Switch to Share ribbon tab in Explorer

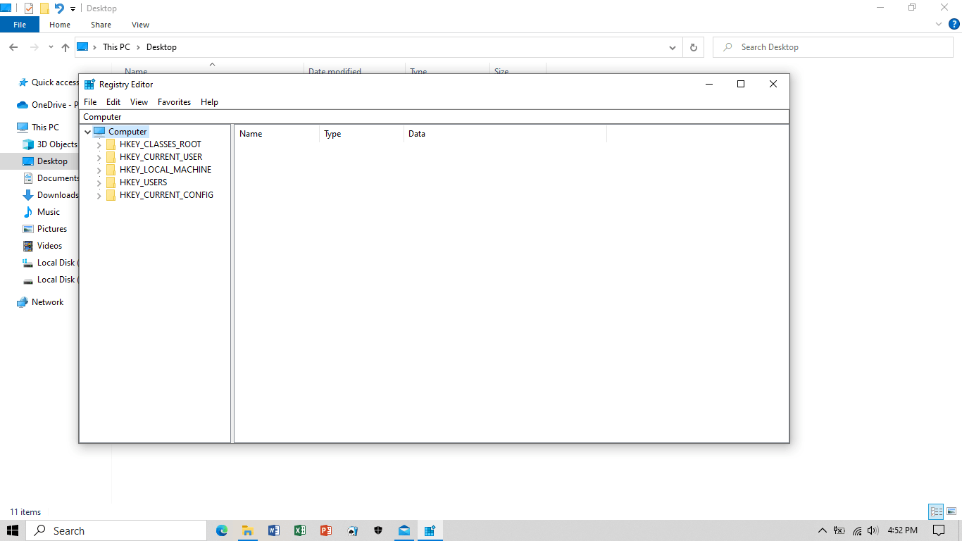click(x=101, y=25)
